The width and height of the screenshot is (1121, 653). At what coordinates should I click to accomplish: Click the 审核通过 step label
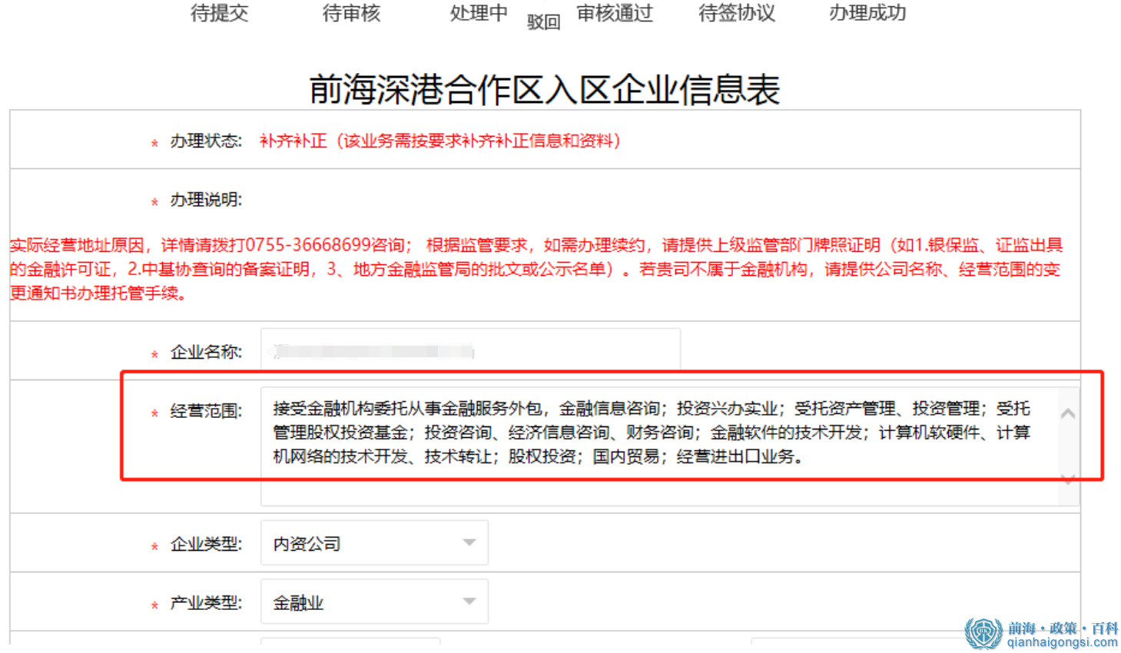(x=615, y=12)
